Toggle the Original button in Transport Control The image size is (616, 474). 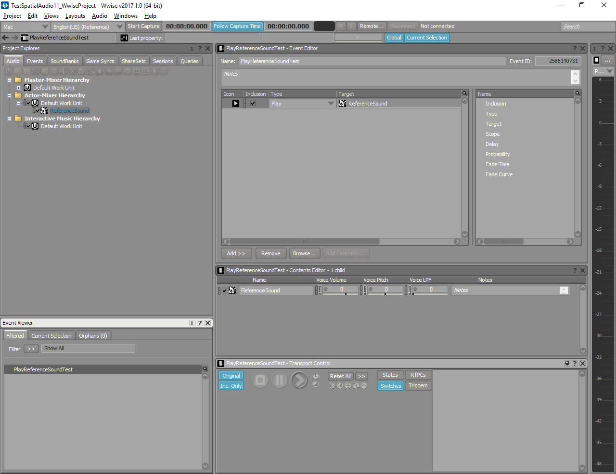(x=231, y=376)
